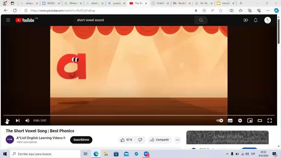The image size is (281, 158).
Task: Open Task View on the taskbar
Action: [86, 154]
